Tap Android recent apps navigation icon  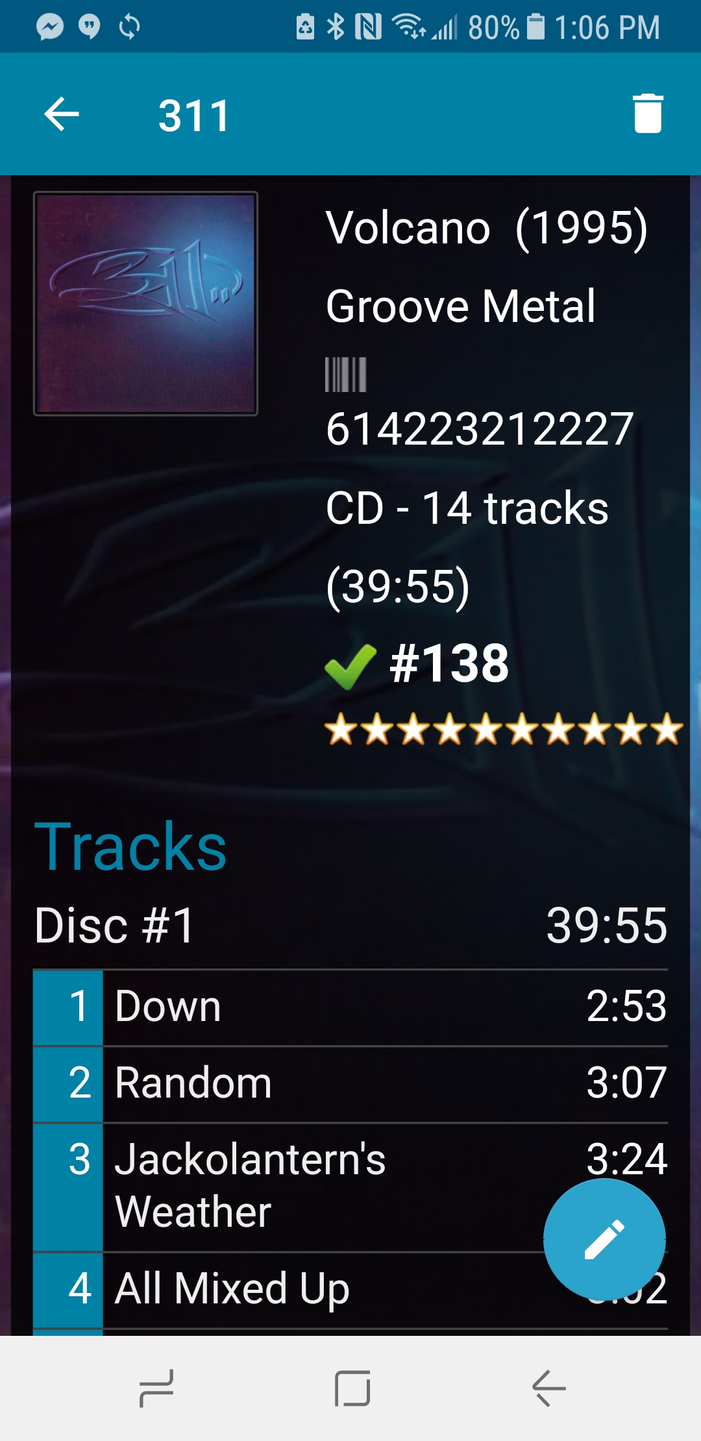point(156,1388)
